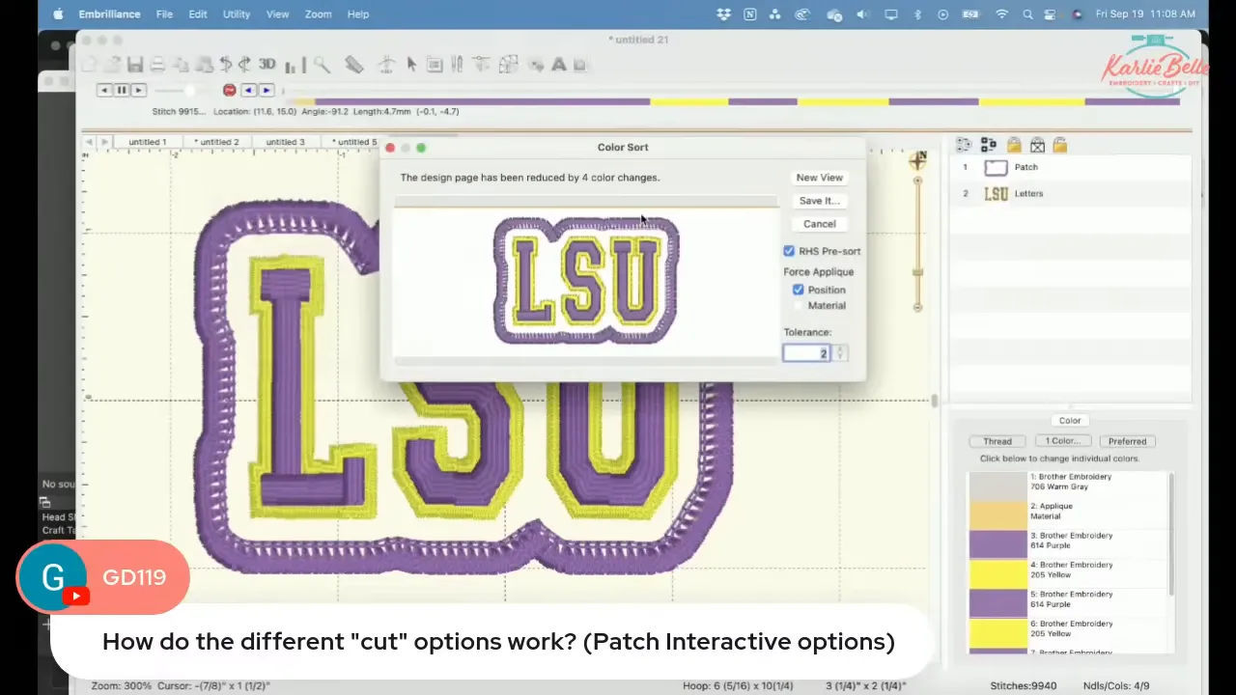The height and width of the screenshot is (695, 1236).
Task: Select the arrow pointer tool icon
Action: [411, 65]
